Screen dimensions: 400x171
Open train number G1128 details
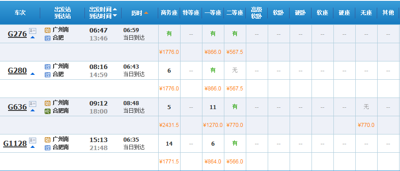click(x=15, y=143)
